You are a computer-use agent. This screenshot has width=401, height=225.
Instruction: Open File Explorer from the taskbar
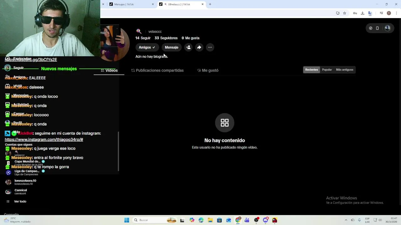point(210,220)
